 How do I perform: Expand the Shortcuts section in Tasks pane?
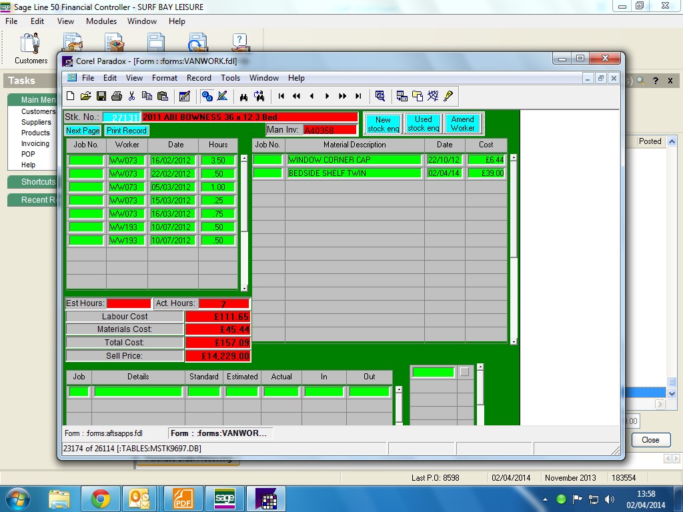[38, 182]
